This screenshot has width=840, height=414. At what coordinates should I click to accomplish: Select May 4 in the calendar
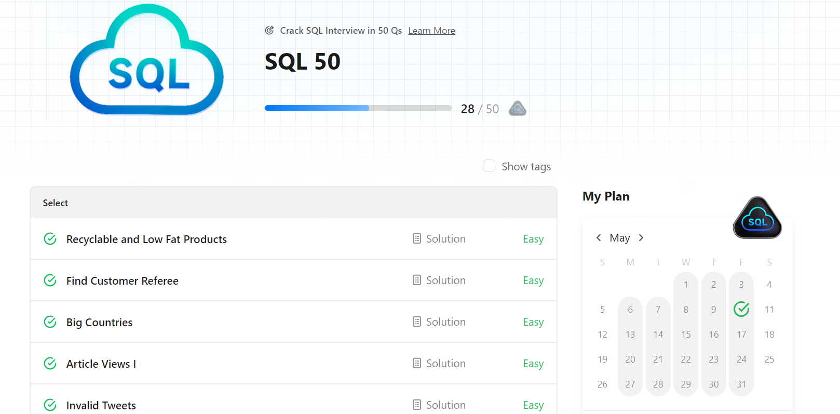769,284
